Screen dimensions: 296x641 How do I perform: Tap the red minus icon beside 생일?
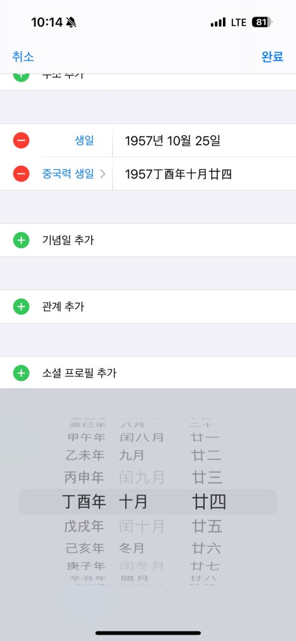click(22, 141)
